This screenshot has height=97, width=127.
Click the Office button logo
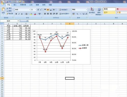3,3
